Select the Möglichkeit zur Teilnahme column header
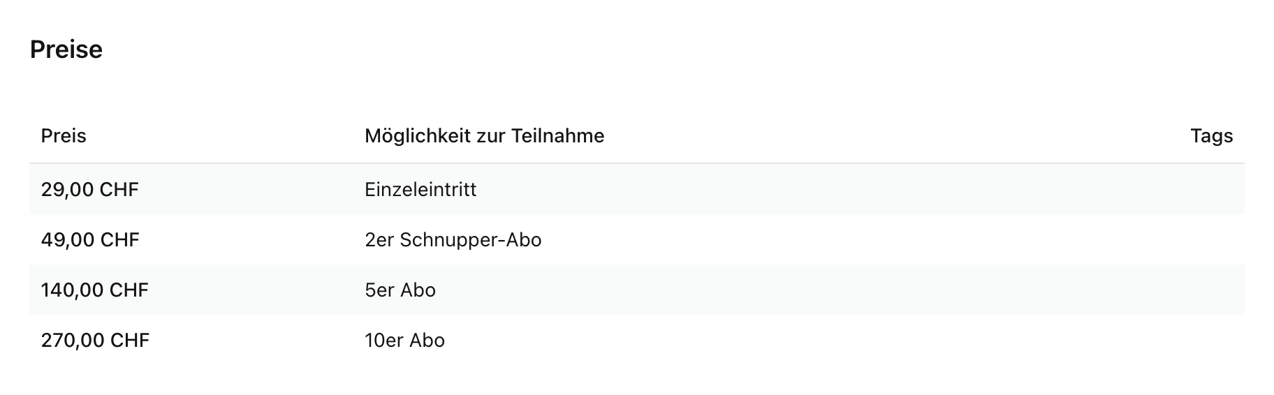The width and height of the screenshot is (1274, 395). [484, 135]
